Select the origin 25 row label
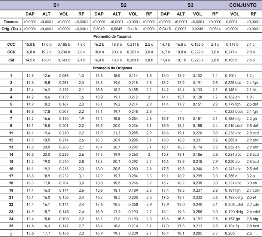Screen dimensions: 262x237 click(11, 226)
